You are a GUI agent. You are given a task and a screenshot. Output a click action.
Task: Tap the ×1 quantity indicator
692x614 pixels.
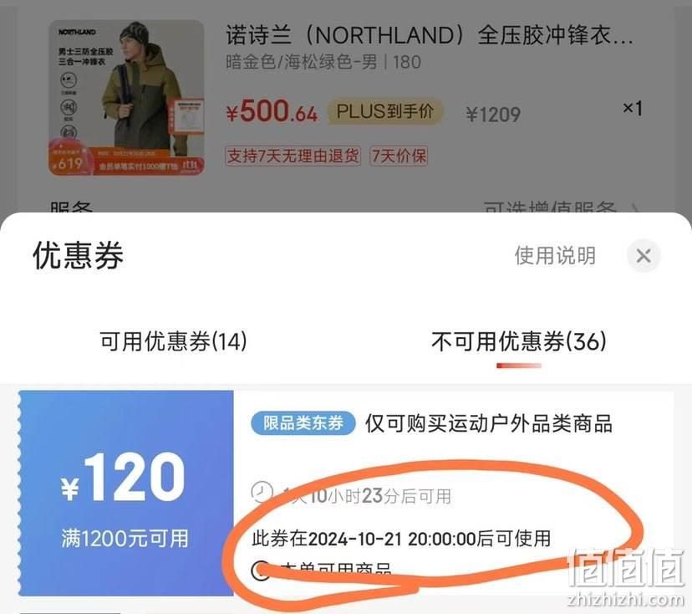(633, 108)
